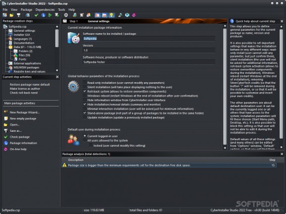The image size is (286, 214).
Task: Select Installer GUI in package steps tree
Action: click(22, 35)
